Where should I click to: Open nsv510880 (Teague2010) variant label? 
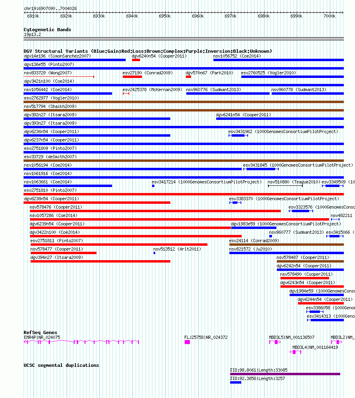(294, 182)
